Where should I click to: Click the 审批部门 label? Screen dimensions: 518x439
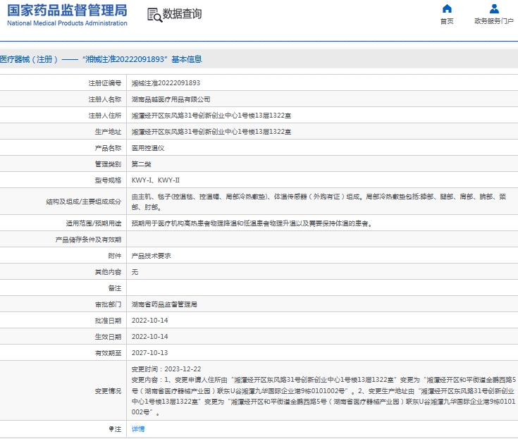pyautogui.click(x=108, y=304)
